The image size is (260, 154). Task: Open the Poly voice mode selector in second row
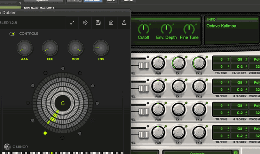click(254, 83)
